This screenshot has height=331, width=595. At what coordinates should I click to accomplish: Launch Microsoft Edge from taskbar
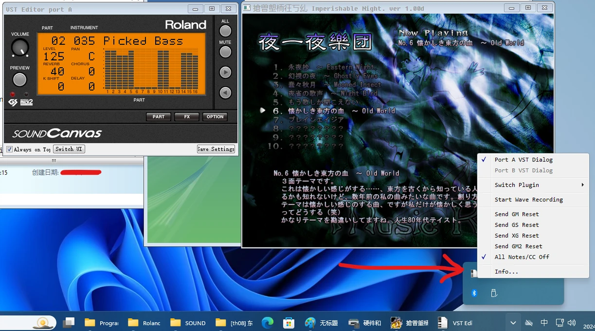tap(268, 323)
